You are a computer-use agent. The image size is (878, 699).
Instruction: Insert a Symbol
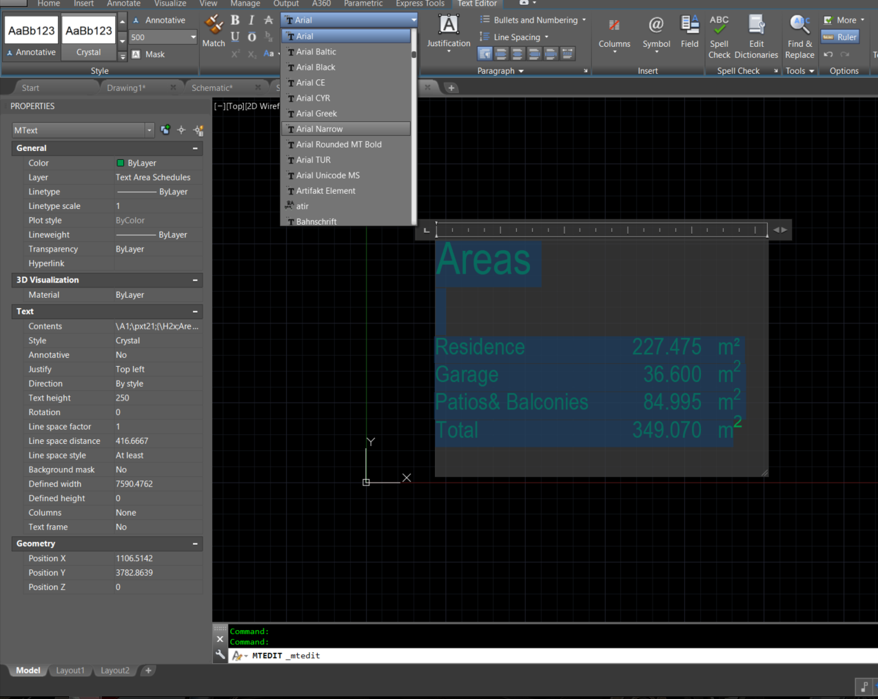coord(656,32)
